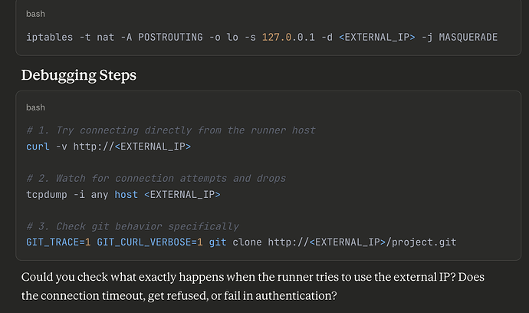Click the bash label in the debugging code block
Screen dimensions: 529x313
click(34, 107)
